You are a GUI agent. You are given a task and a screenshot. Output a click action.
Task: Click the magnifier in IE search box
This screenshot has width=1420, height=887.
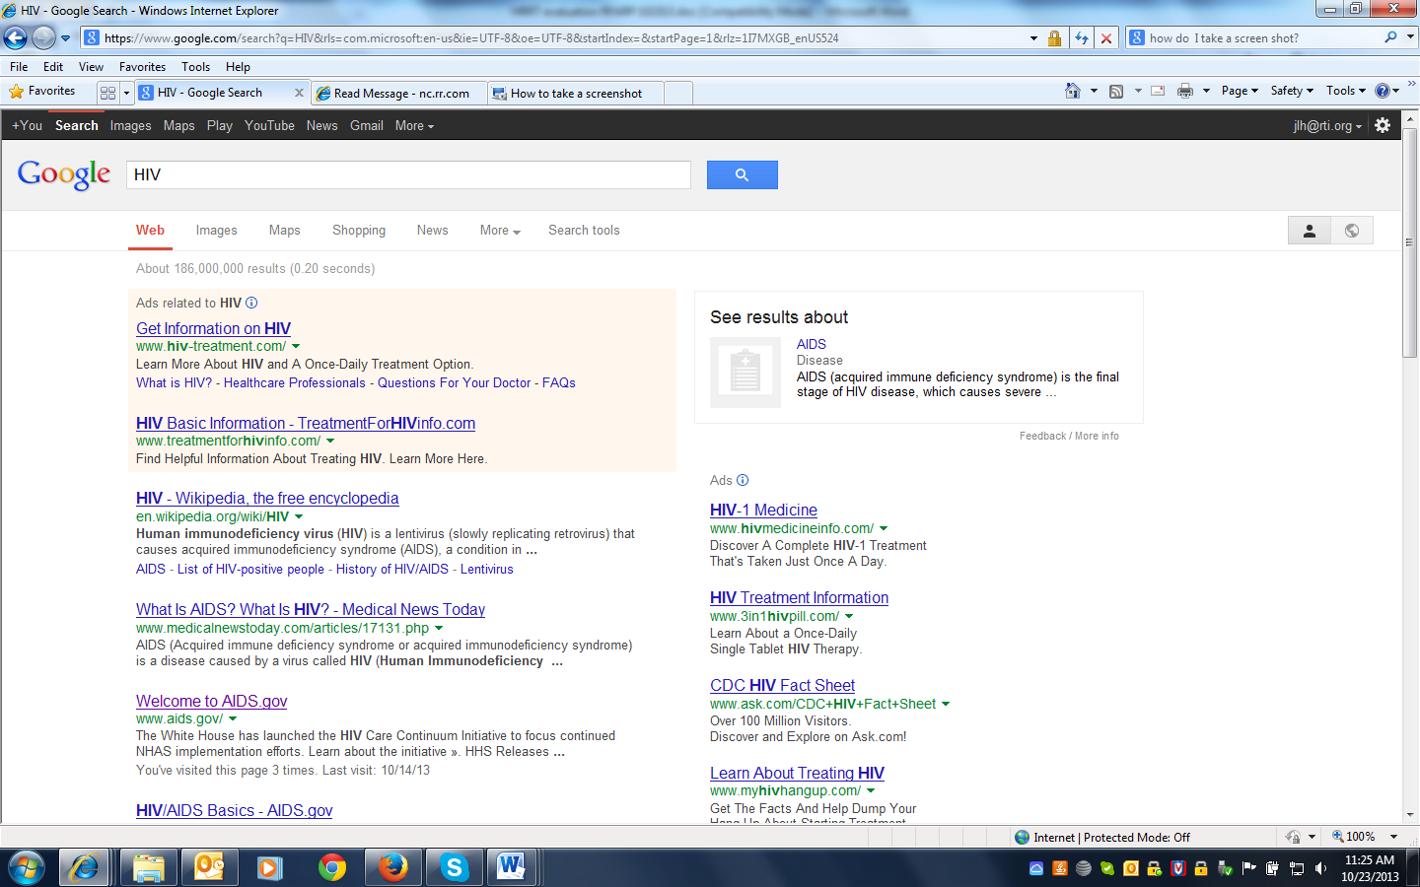(1390, 37)
